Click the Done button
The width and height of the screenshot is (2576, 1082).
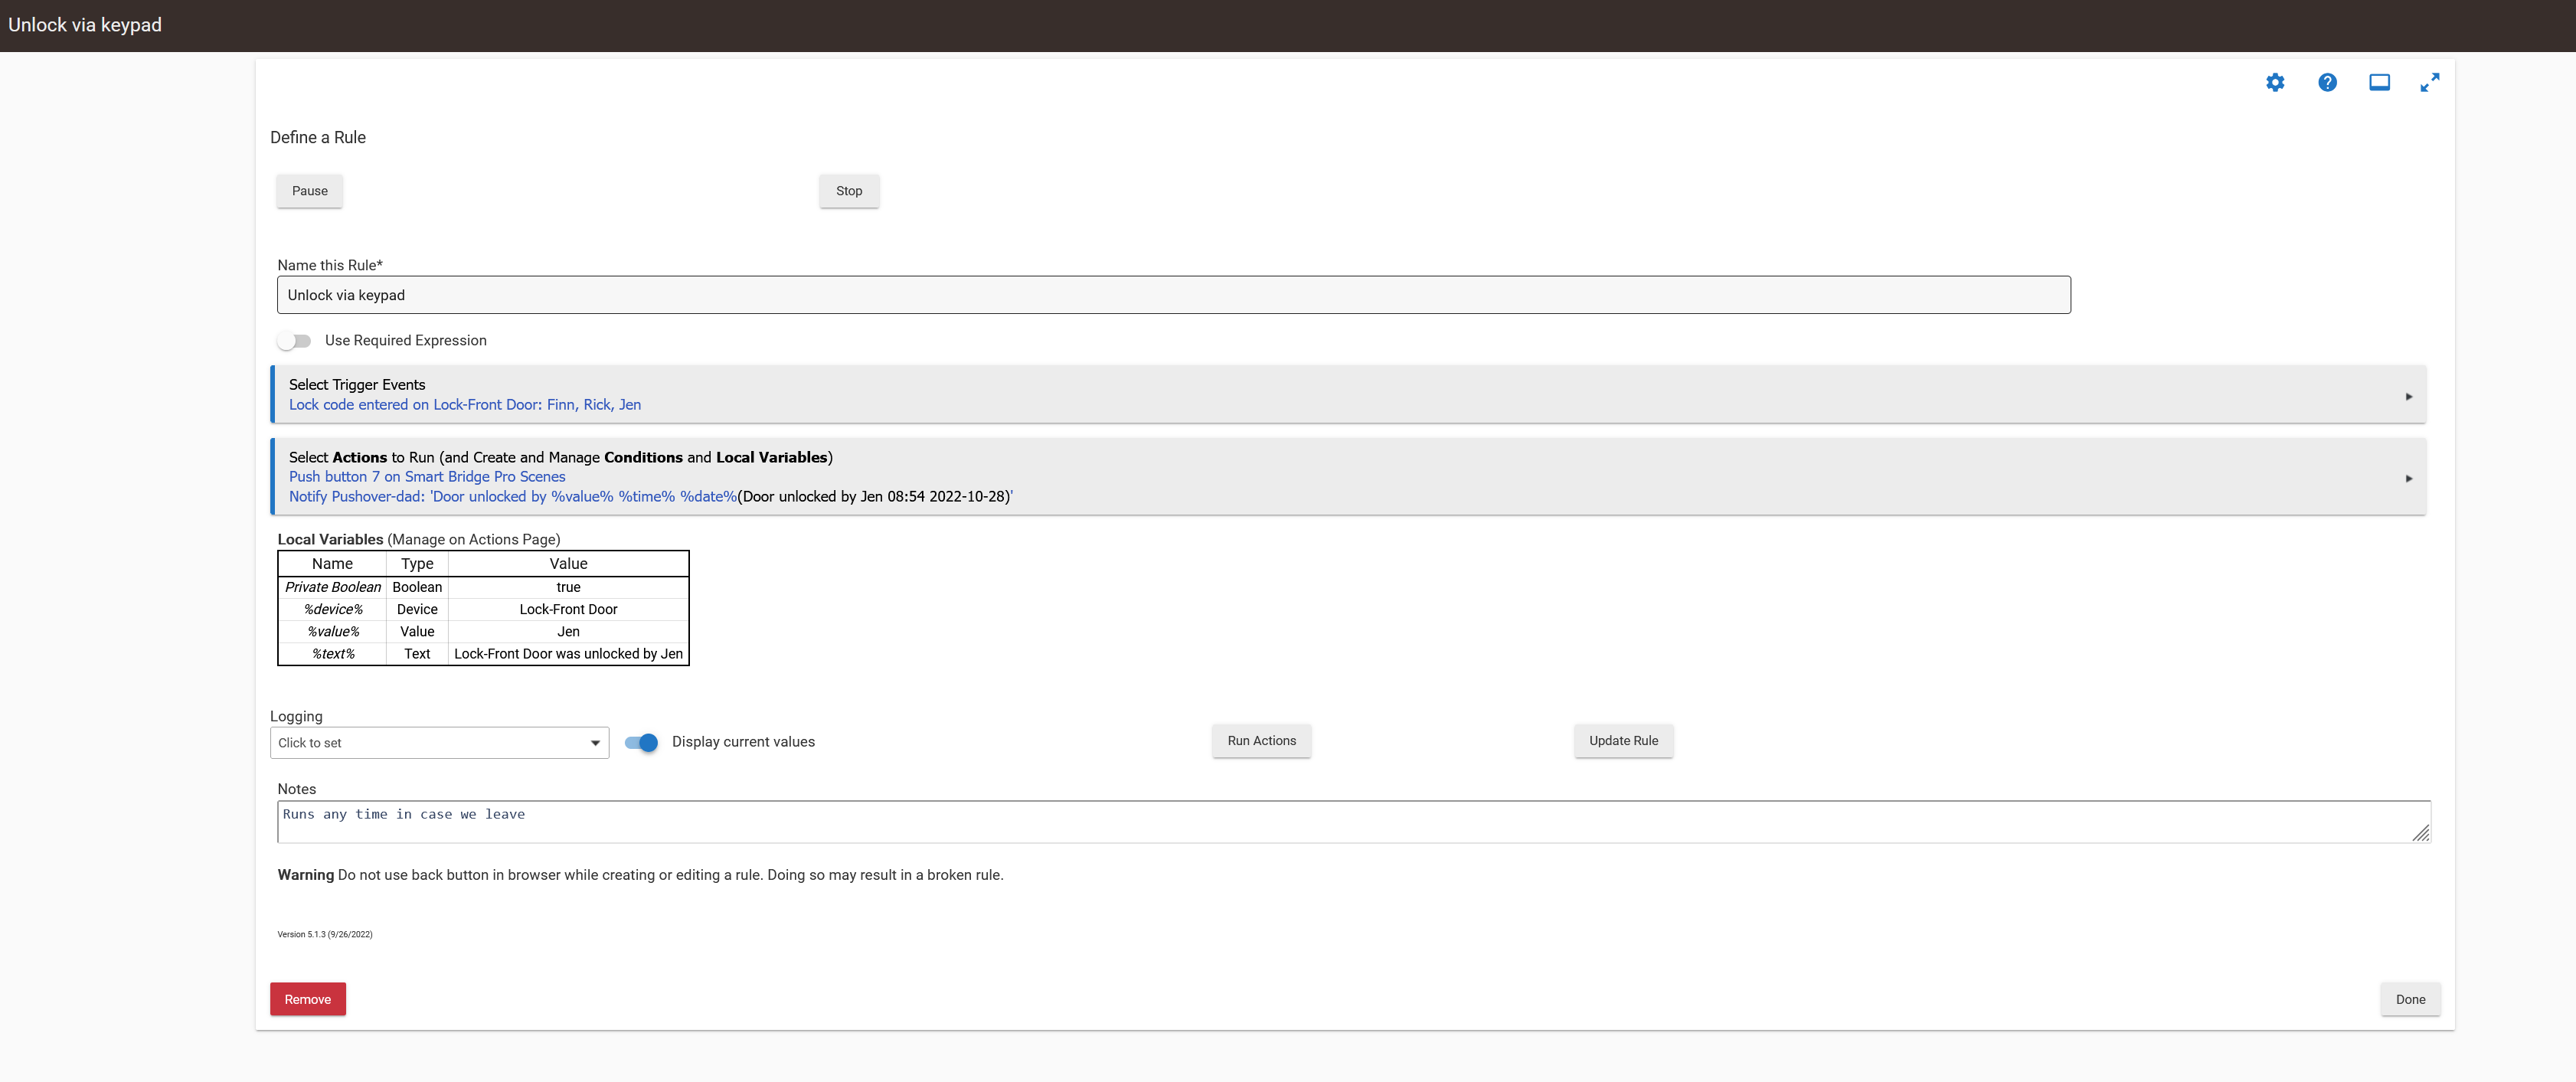[x=2410, y=999]
